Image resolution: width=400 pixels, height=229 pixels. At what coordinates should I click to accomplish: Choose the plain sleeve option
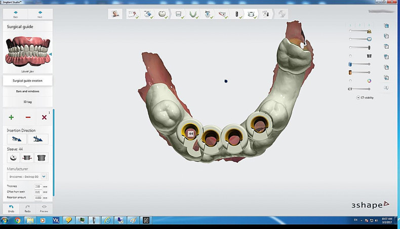point(41,158)
